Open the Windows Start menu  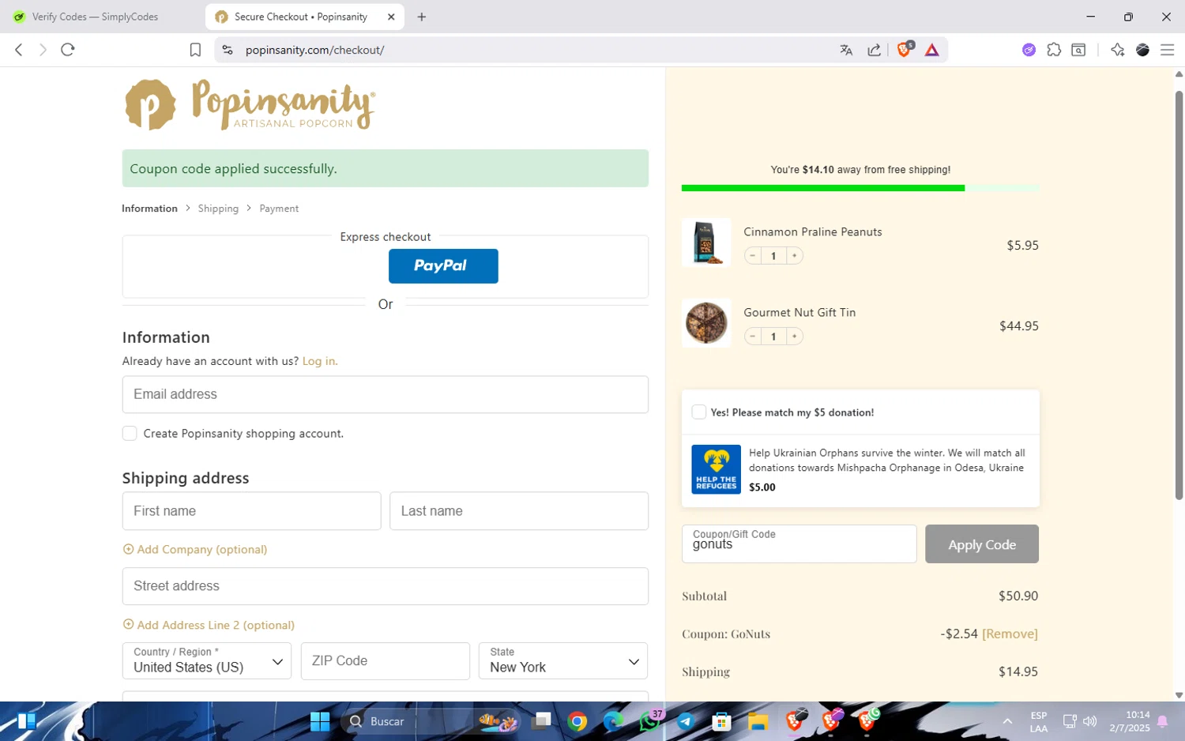point(320,721)
